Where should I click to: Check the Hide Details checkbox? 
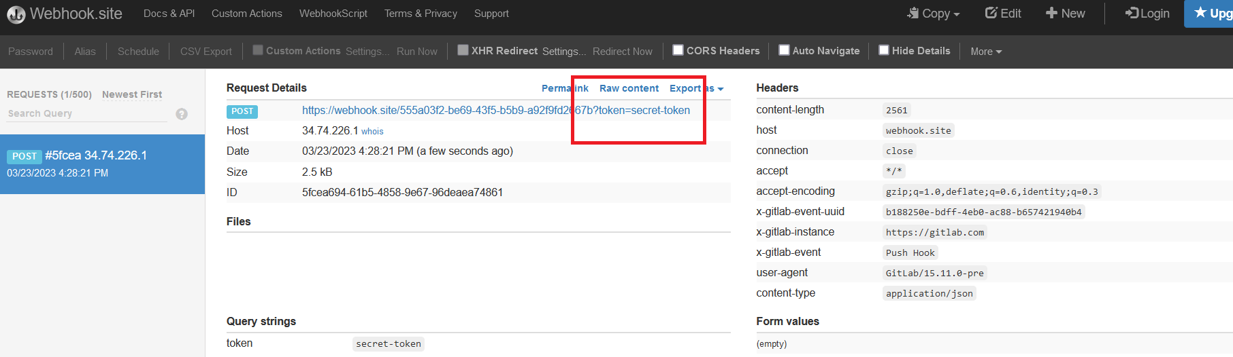click(x=884, y=50)
